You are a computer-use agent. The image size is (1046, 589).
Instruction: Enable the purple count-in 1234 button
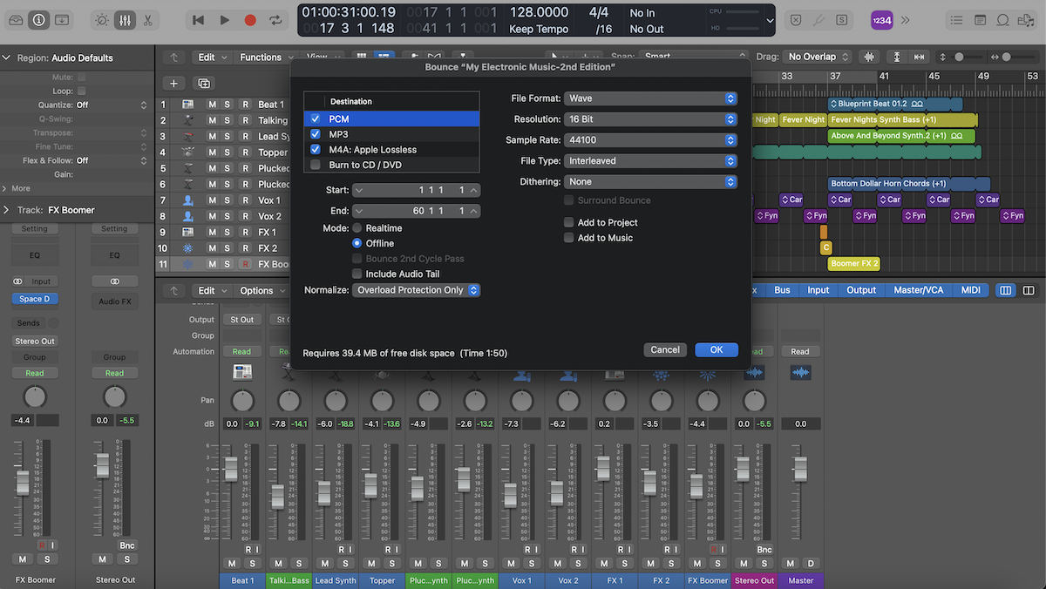pyautogui.click(x=881, y=19)
